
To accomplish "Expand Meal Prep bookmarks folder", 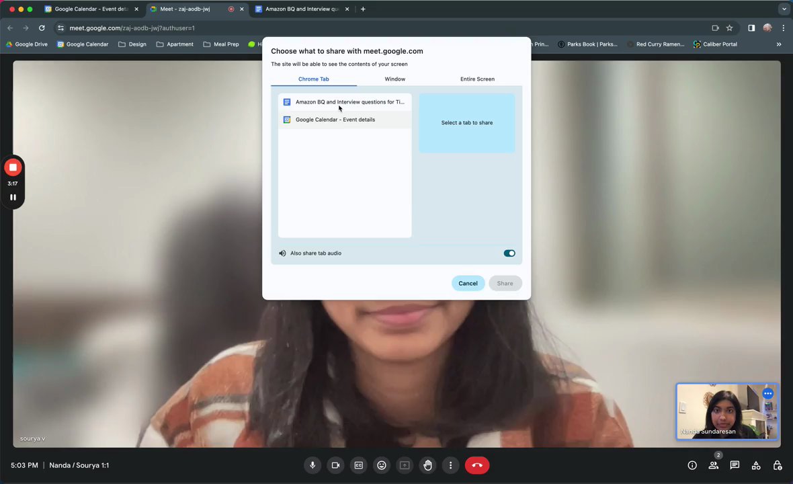I will tap(220, 44).
